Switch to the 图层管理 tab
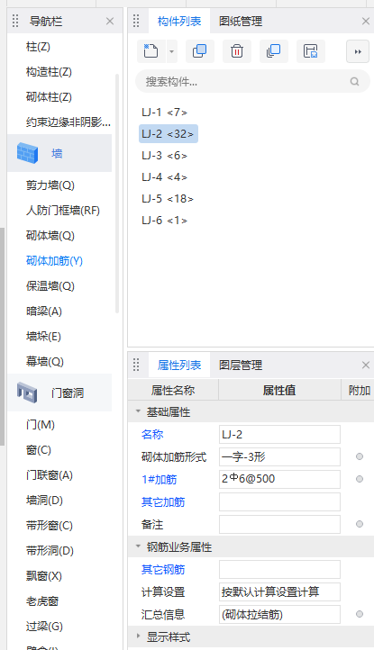This screenshot has height=650, width=374. coord(241,366)
